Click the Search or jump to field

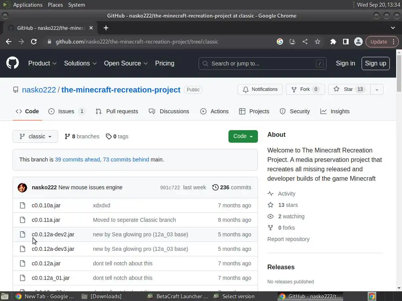click(x=262, y=63)
